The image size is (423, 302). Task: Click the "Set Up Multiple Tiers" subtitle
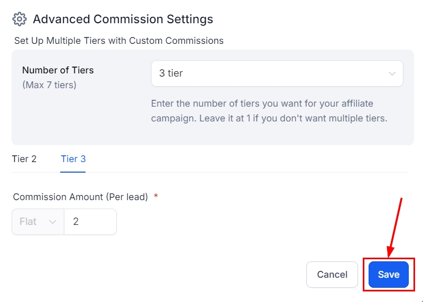point(119,41)
